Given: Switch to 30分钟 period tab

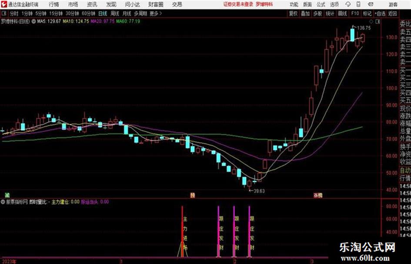Looking at the screenshot, I should [72, 13].
